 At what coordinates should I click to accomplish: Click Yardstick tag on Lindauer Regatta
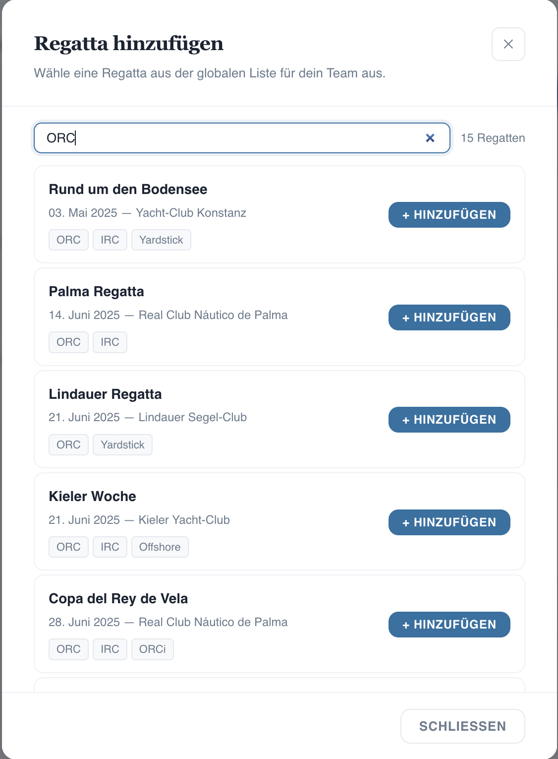122,445
